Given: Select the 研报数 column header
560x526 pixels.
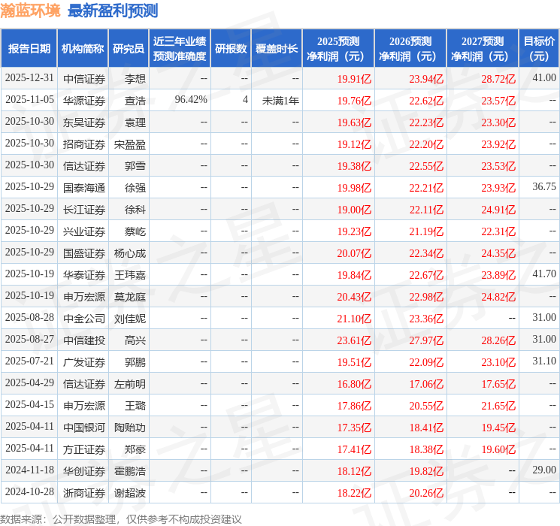Looking at the screenshot, I should coord(231,49).
